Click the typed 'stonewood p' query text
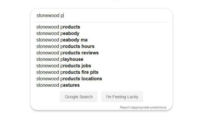Image resolution: width=198 pixels, height=120 pixels. pos(50,16)
